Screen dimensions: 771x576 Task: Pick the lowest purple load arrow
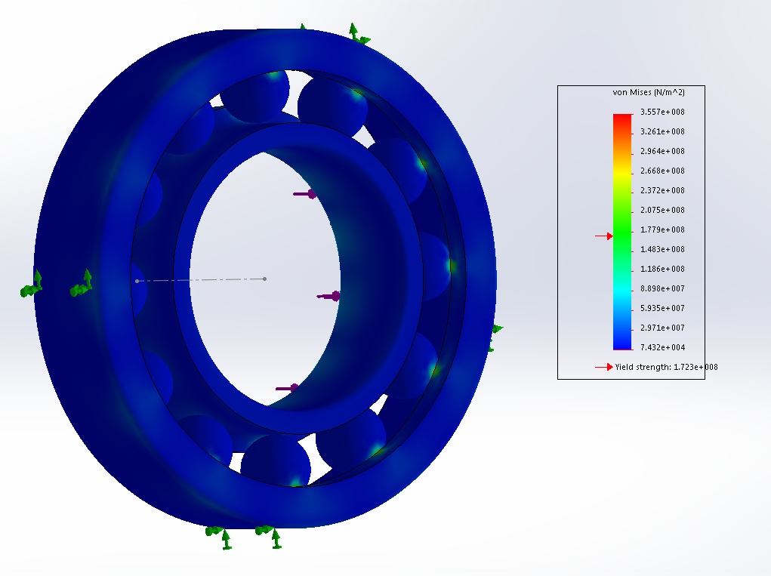(287, 388)
